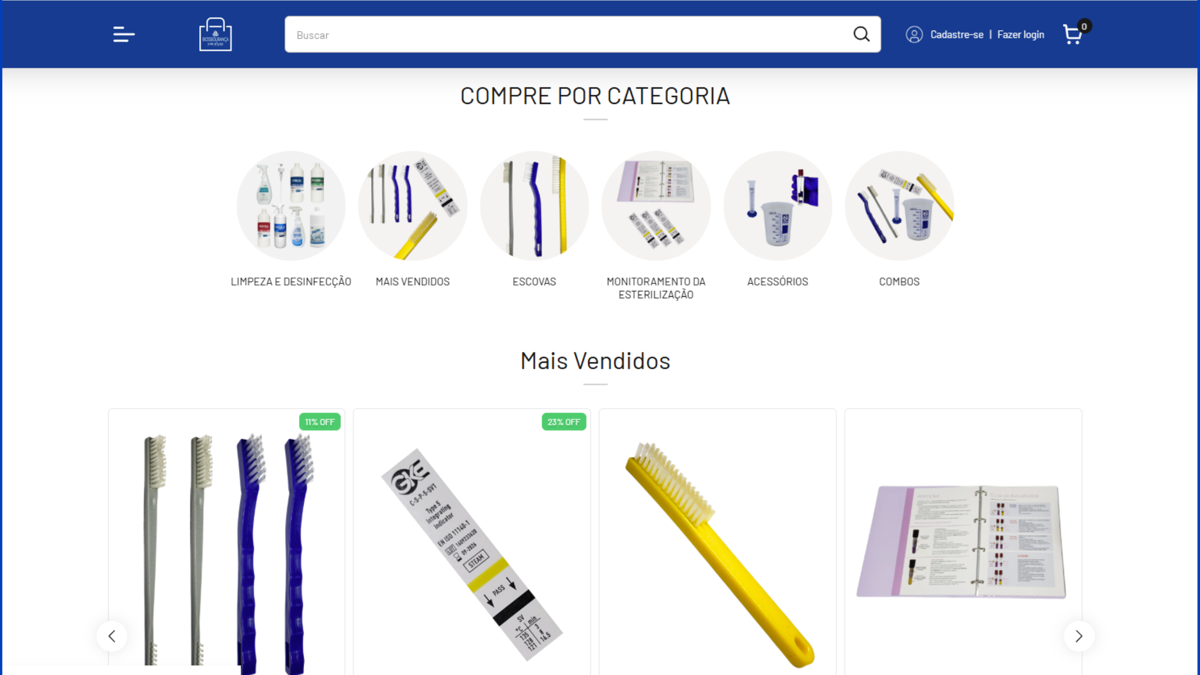The image size is (1200, 675).
Task: Click the Biossegurança store logo
Action: (215, 34)
